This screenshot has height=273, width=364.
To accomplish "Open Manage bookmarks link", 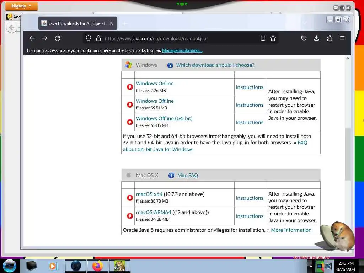I will (x=182, y=50).
